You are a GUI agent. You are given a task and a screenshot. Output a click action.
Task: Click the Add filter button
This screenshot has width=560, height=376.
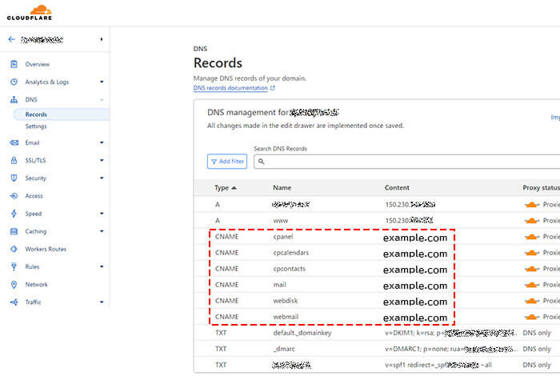227,162
